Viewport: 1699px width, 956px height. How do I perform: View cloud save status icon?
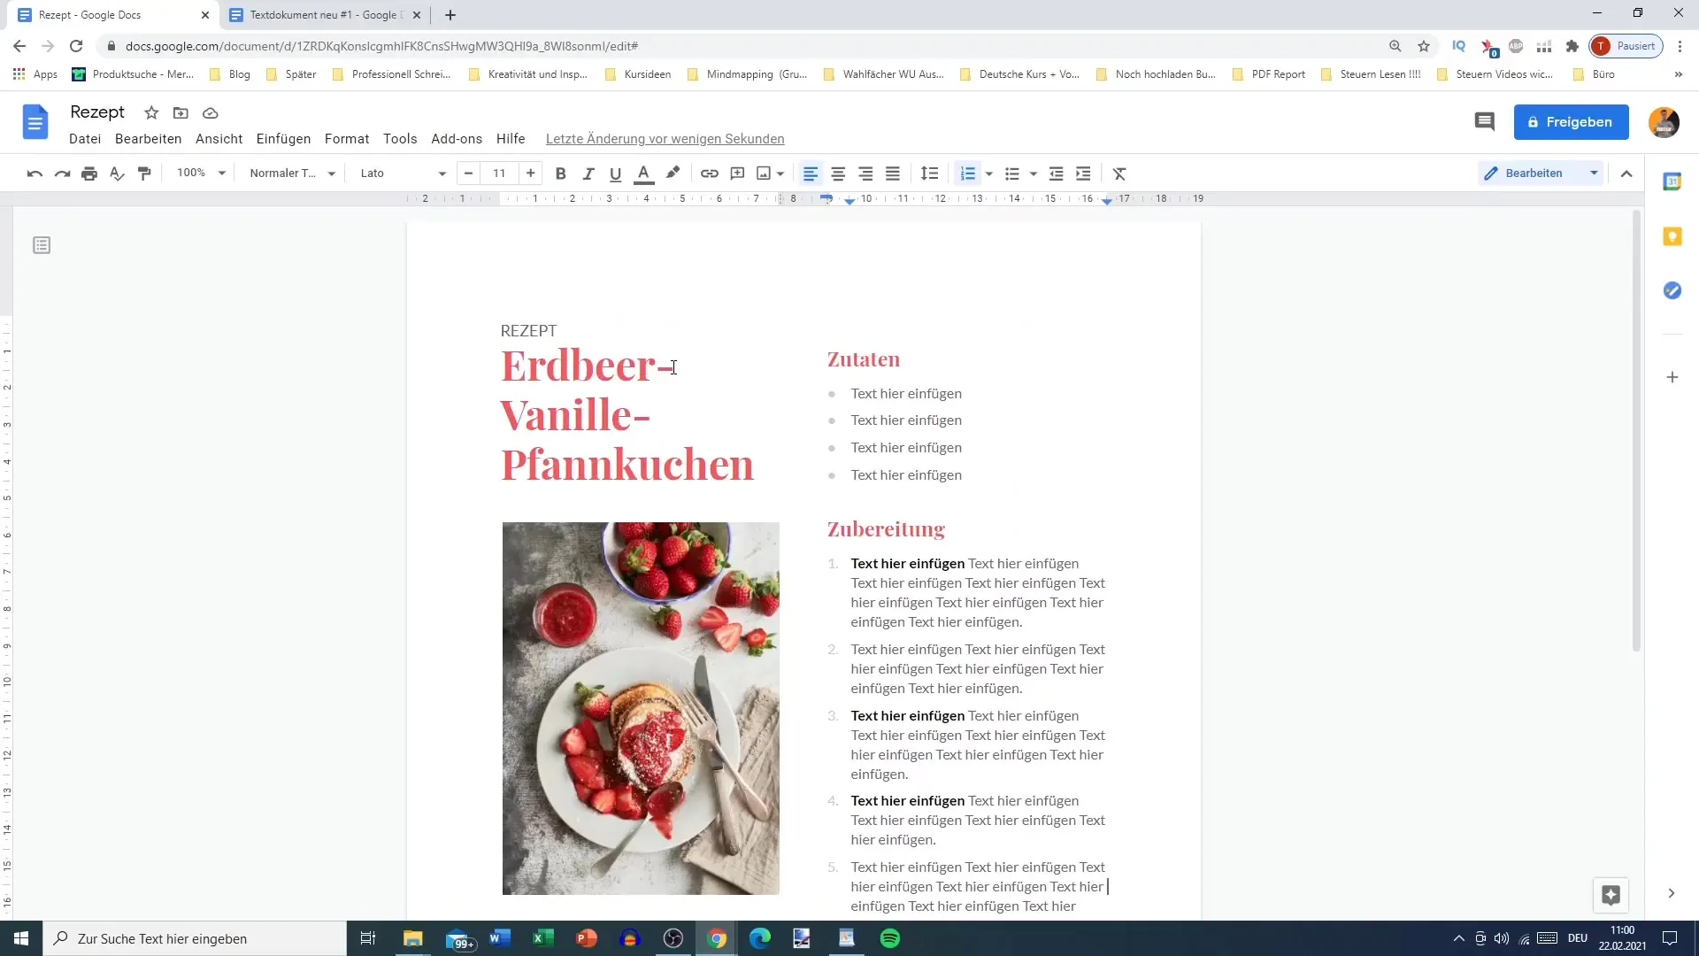coord(210,113)
